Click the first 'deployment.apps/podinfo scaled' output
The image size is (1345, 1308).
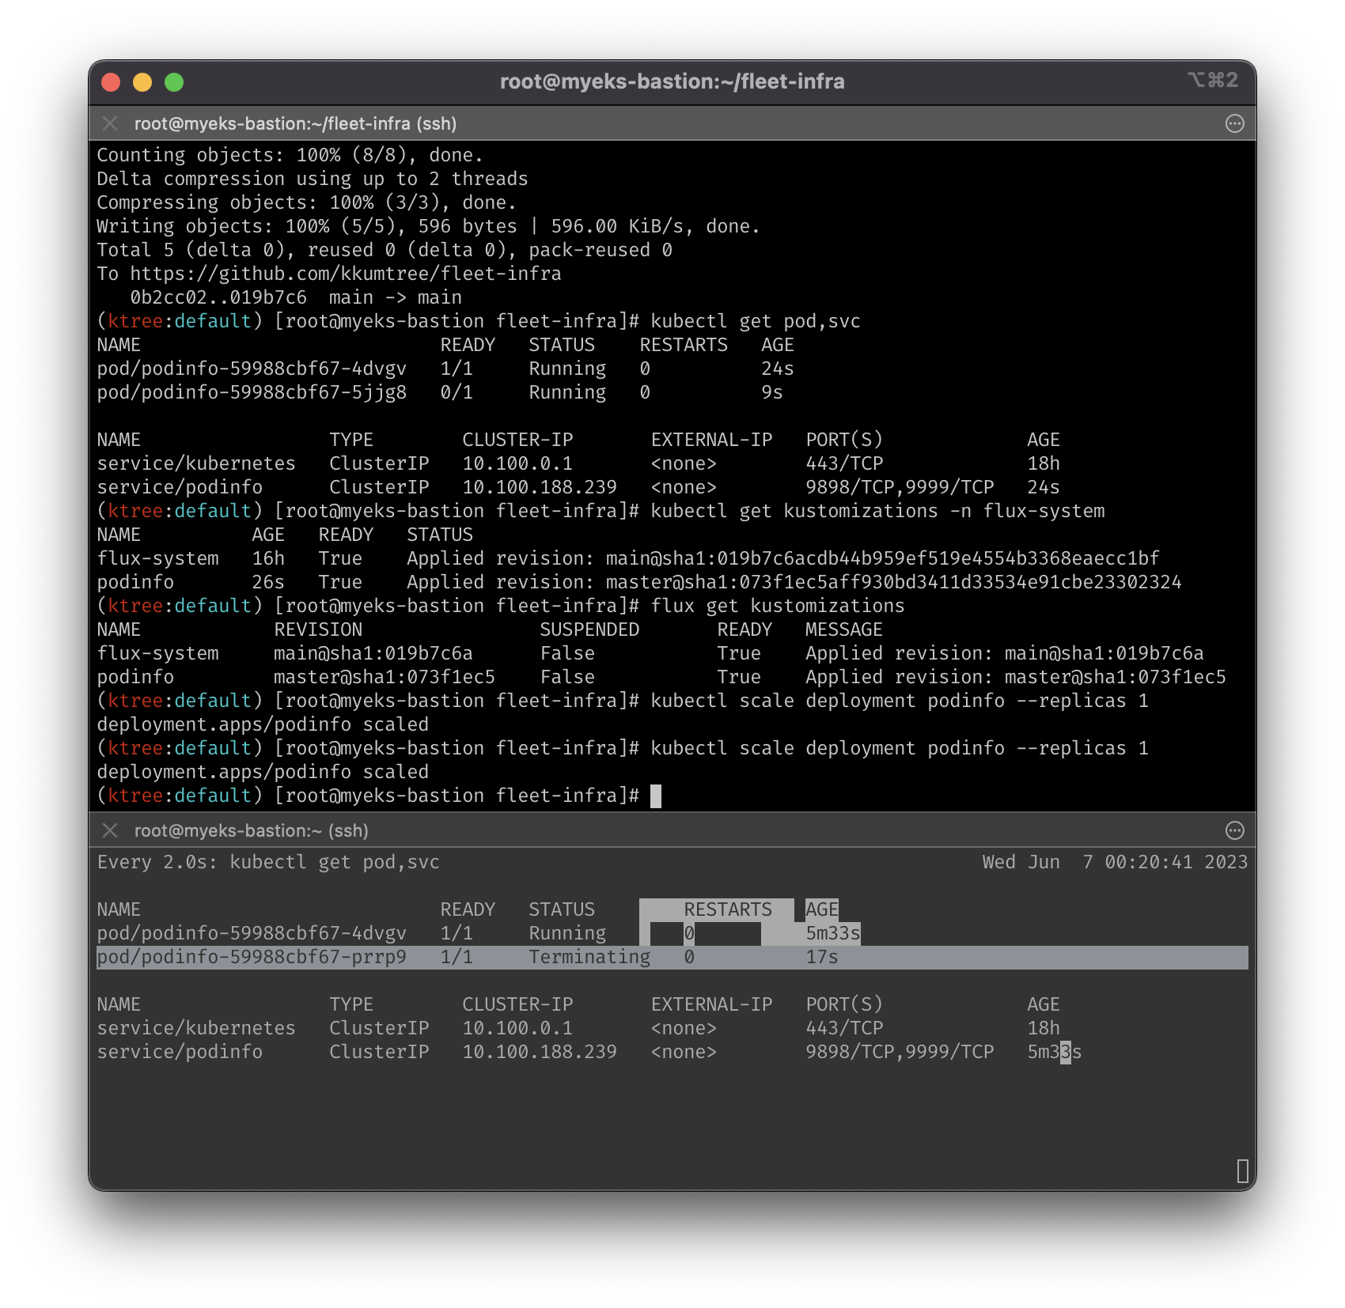point(263,724)
